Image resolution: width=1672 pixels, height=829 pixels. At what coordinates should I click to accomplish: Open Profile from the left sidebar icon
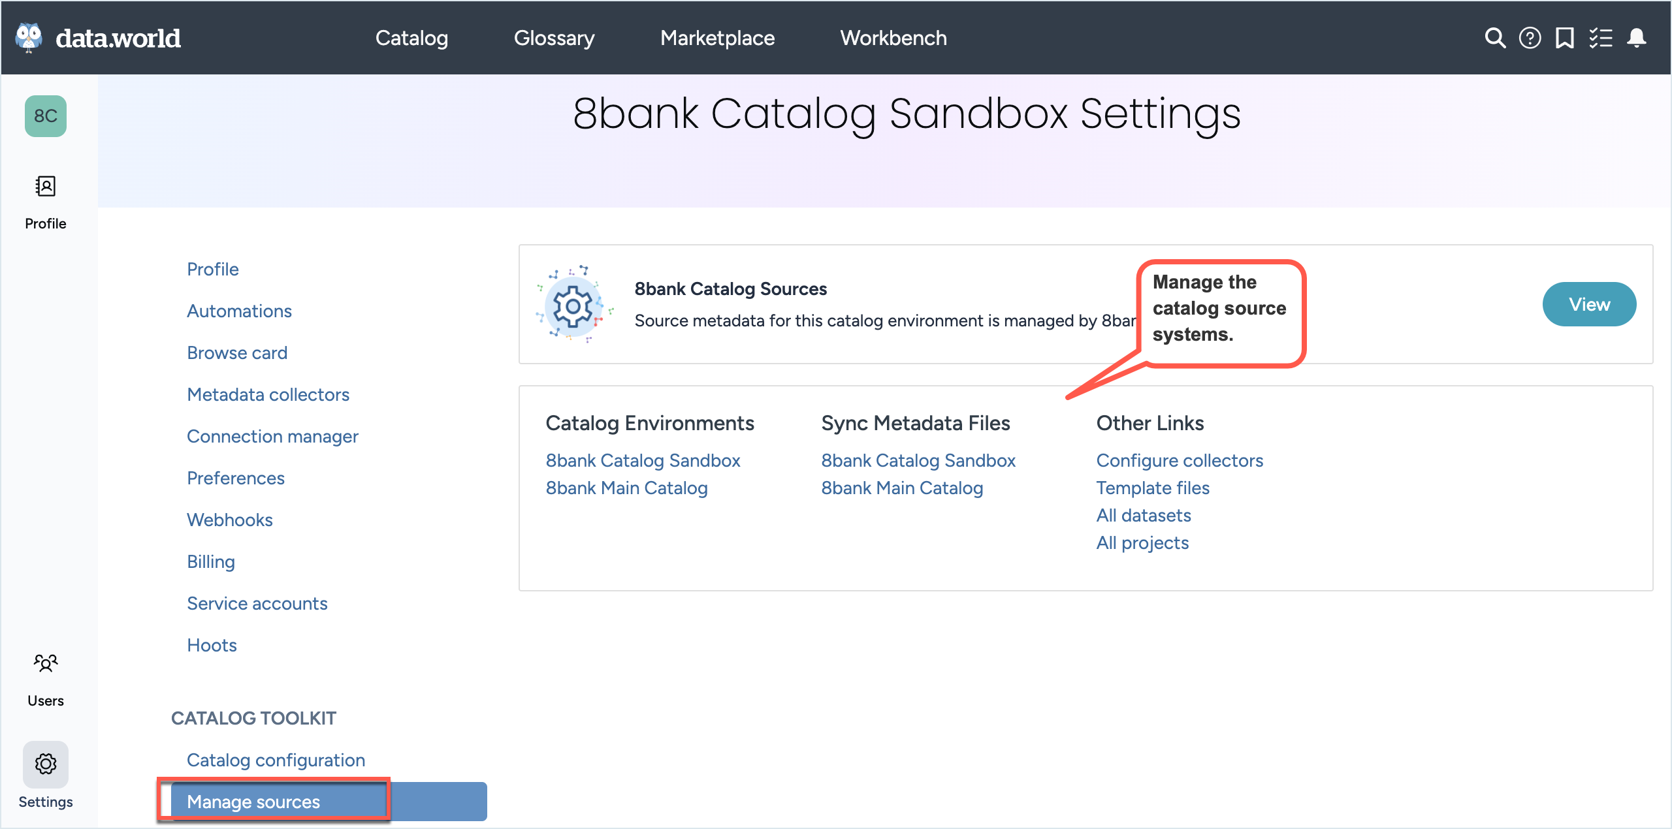tap(44, 186)
